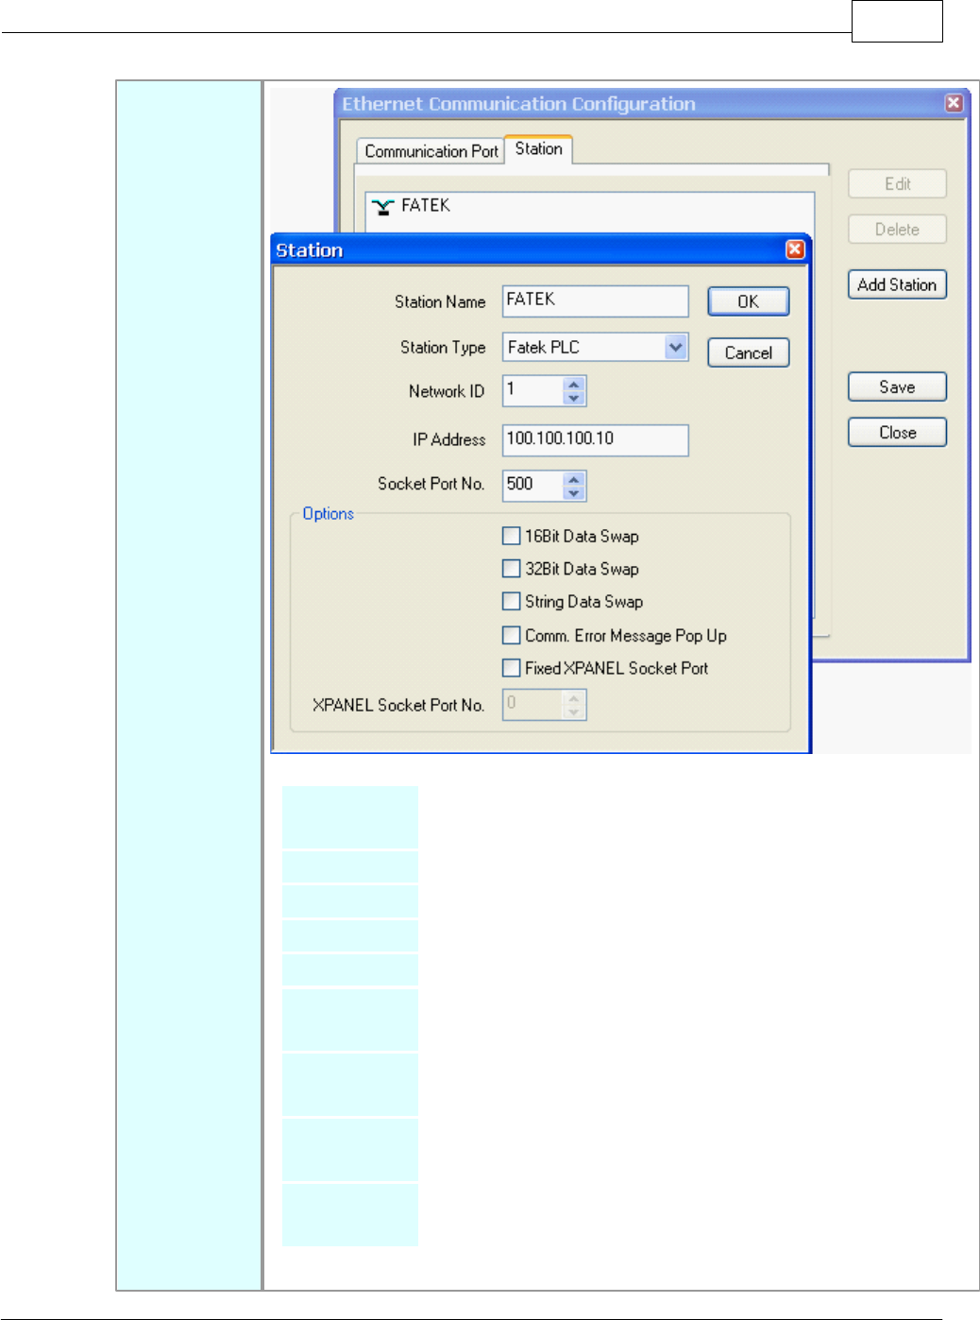Click the Network ID number field
This screenshot has height=1320, width=980.
[532, 390]
